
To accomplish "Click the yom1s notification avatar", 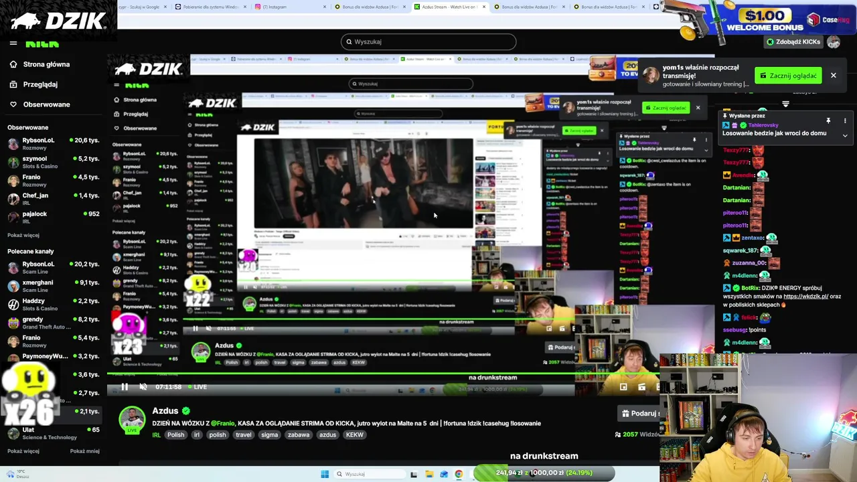I will (x=650, y=75).
